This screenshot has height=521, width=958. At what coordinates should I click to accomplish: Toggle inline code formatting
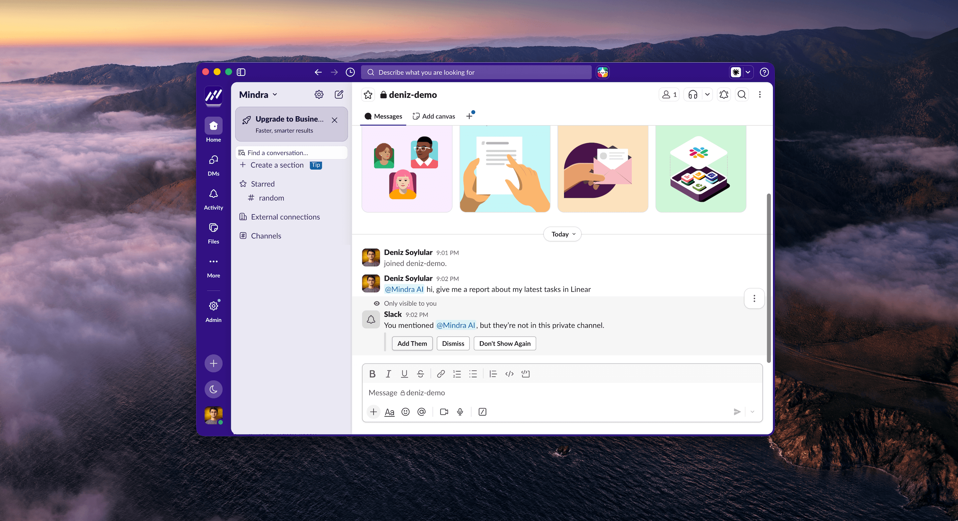coord(510,374)
